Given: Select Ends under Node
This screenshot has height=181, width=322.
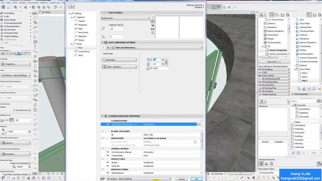Looking at the screenshot, I should (x=80, y=55).
